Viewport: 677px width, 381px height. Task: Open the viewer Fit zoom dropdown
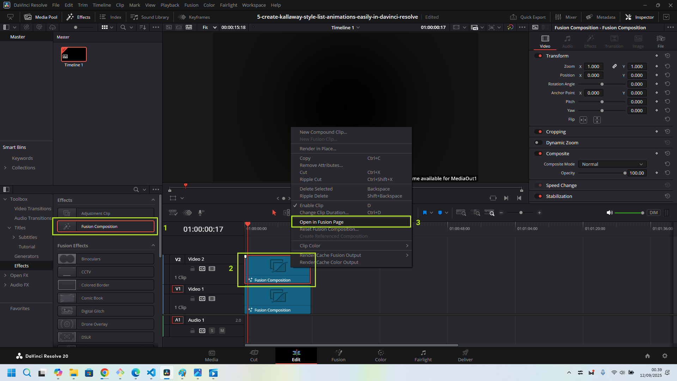coord(209,28)
